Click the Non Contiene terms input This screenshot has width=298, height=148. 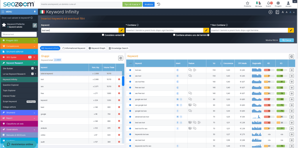(249, 30)
